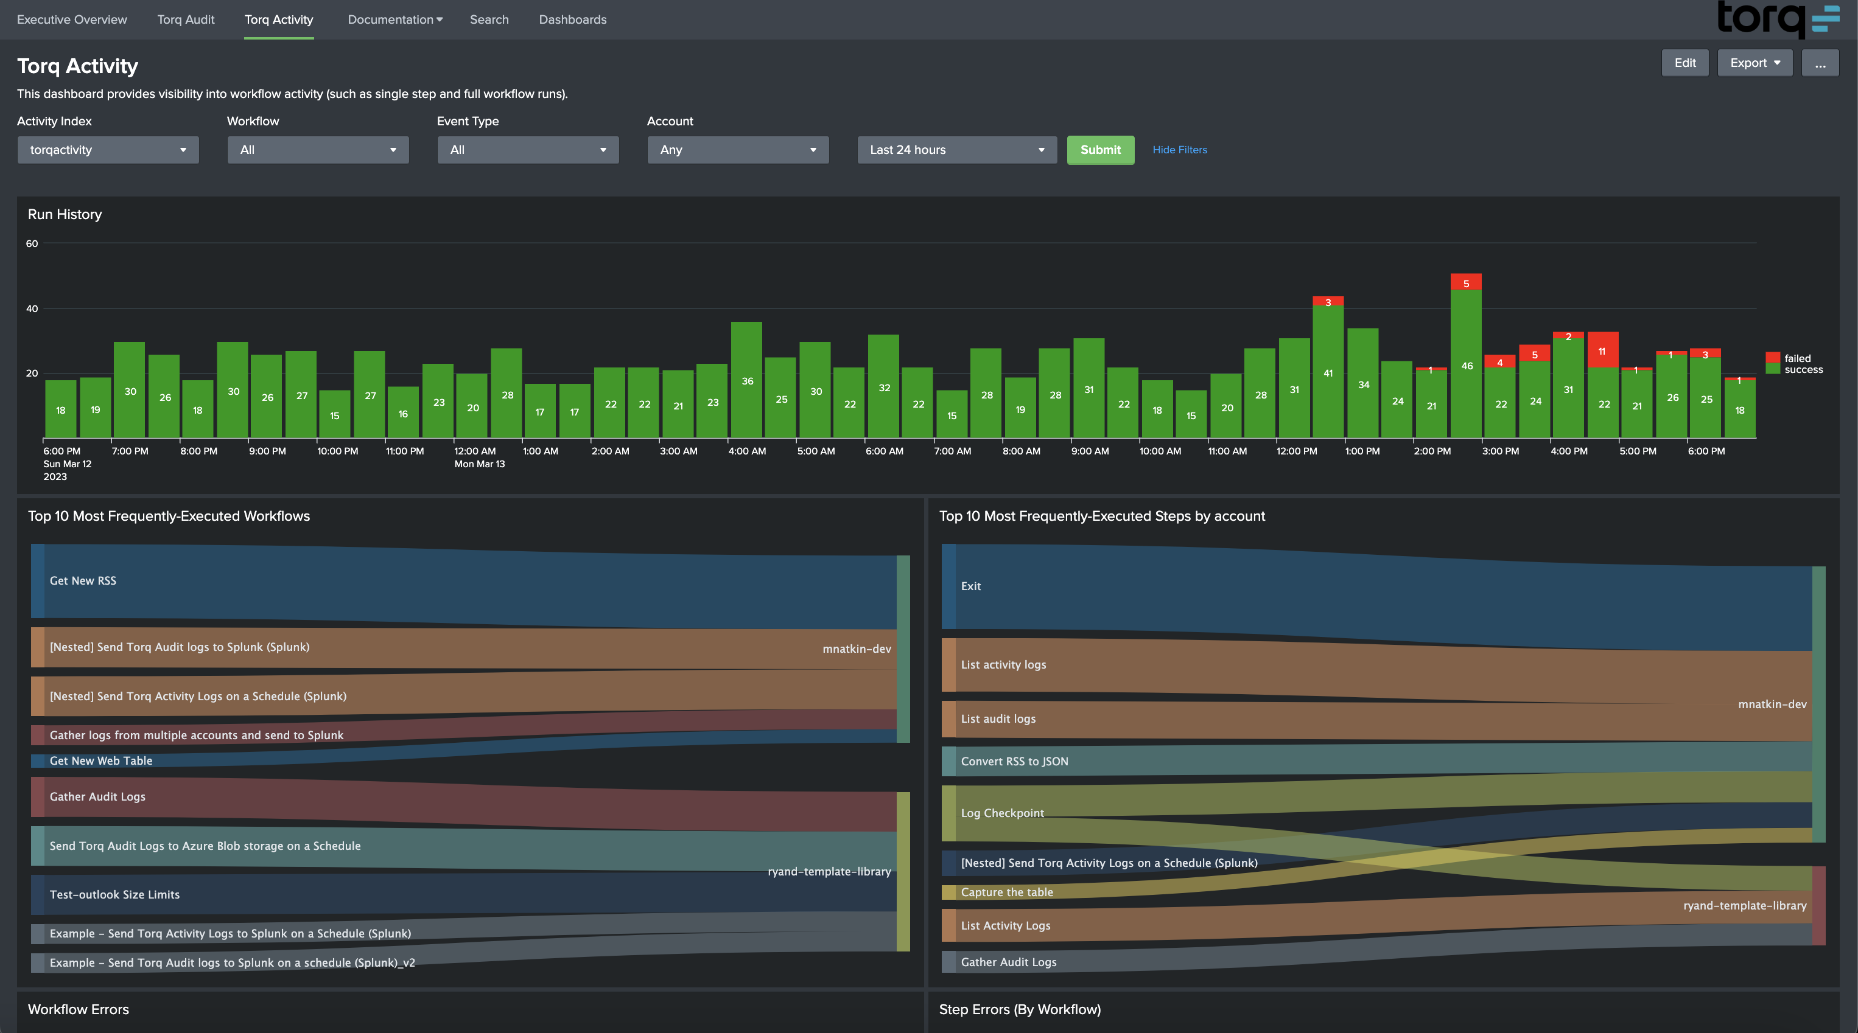
Task: Open the Dashboards tab
Action: (x=573, y=19)
